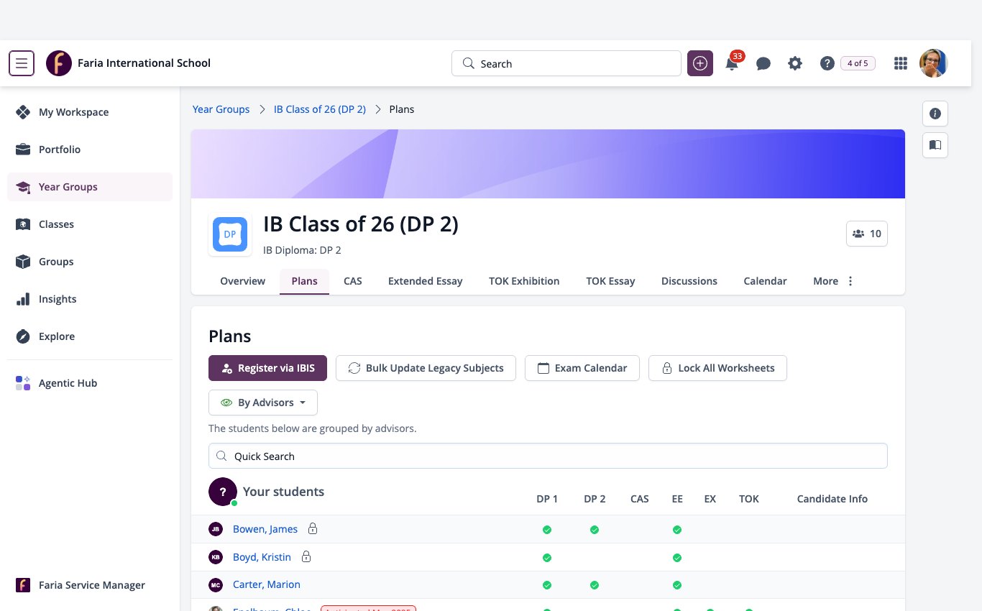The height and width of the screenshot is (611, 982).
Task: Switch to the Extended Essay tab
Action: [x=426, y=281]
